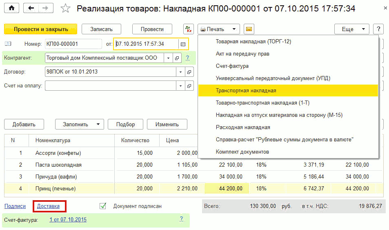Click the Контрагент input field

pos(104,58)
